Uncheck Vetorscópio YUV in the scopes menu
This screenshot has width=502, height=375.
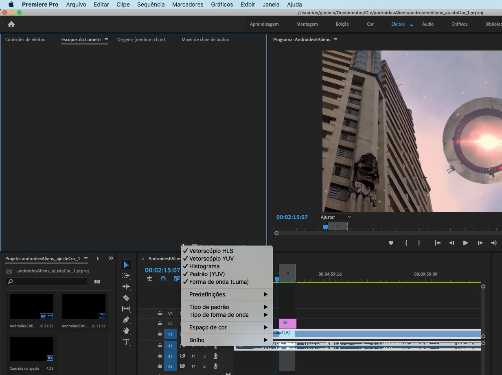point(211,259)
